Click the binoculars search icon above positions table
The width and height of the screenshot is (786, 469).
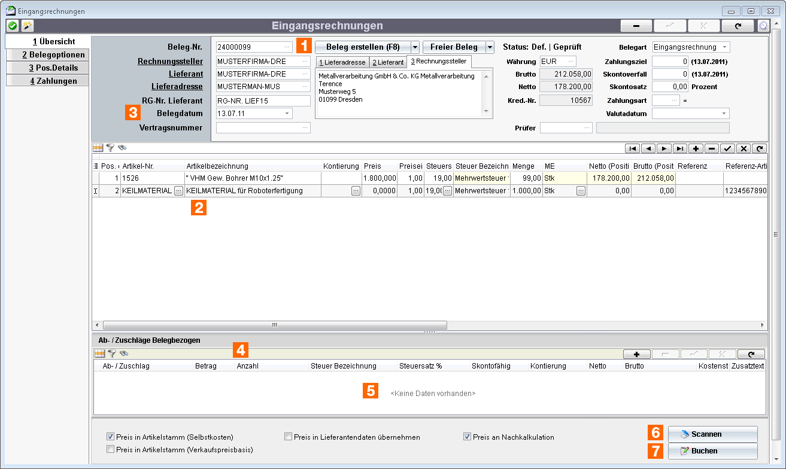[122, 147]
